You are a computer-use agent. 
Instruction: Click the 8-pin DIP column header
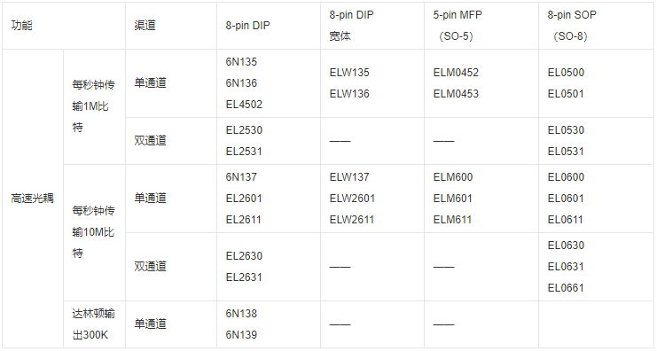pyautogui.click(x=247, y=26)
